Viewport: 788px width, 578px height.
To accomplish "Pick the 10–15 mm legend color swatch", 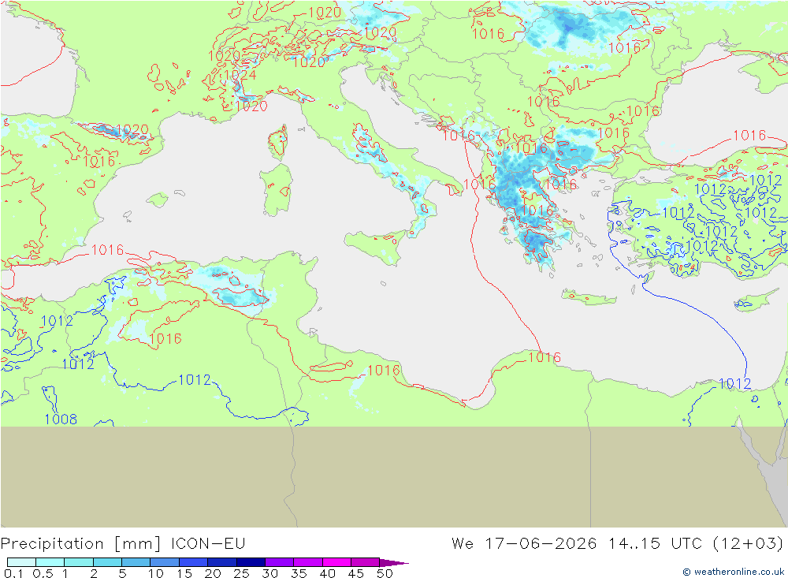I will pos(165,562).
